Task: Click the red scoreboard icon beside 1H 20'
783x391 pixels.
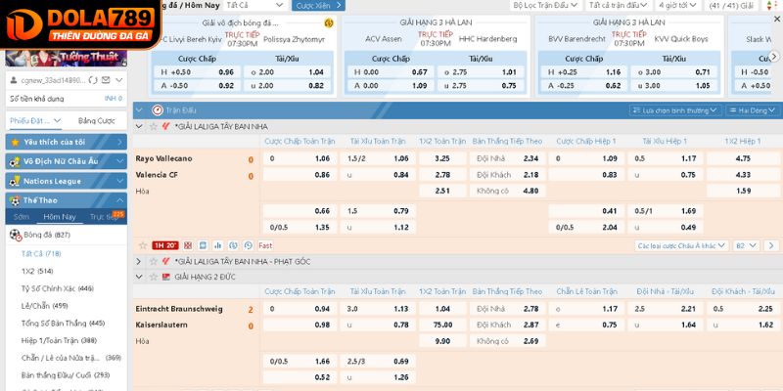Action: (188, 245)
